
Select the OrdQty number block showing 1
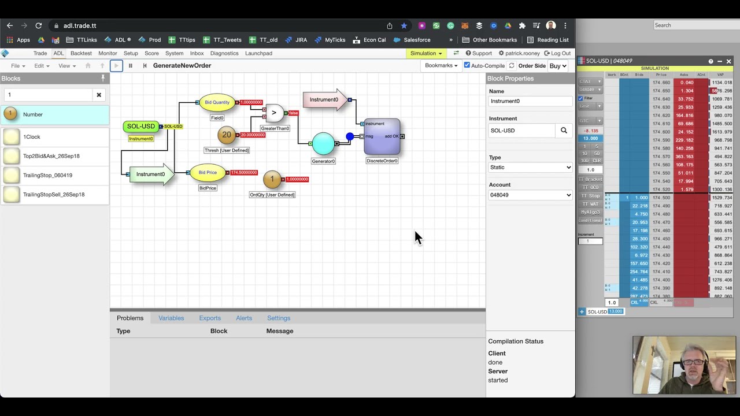[272, 179]
